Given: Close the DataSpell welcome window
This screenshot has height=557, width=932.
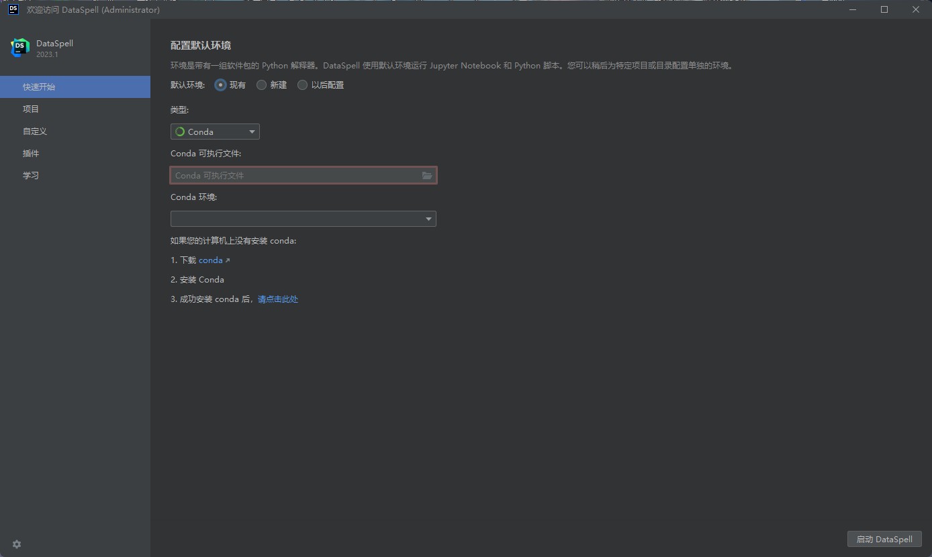Looking at the screenshot, I should point(916,9).
